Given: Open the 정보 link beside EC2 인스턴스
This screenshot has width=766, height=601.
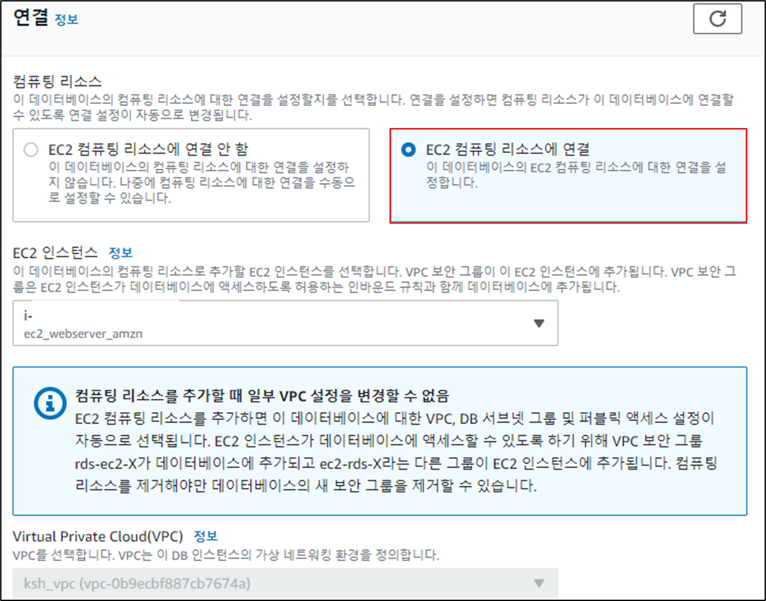Looking at the screenshot, I should [120, 252].
